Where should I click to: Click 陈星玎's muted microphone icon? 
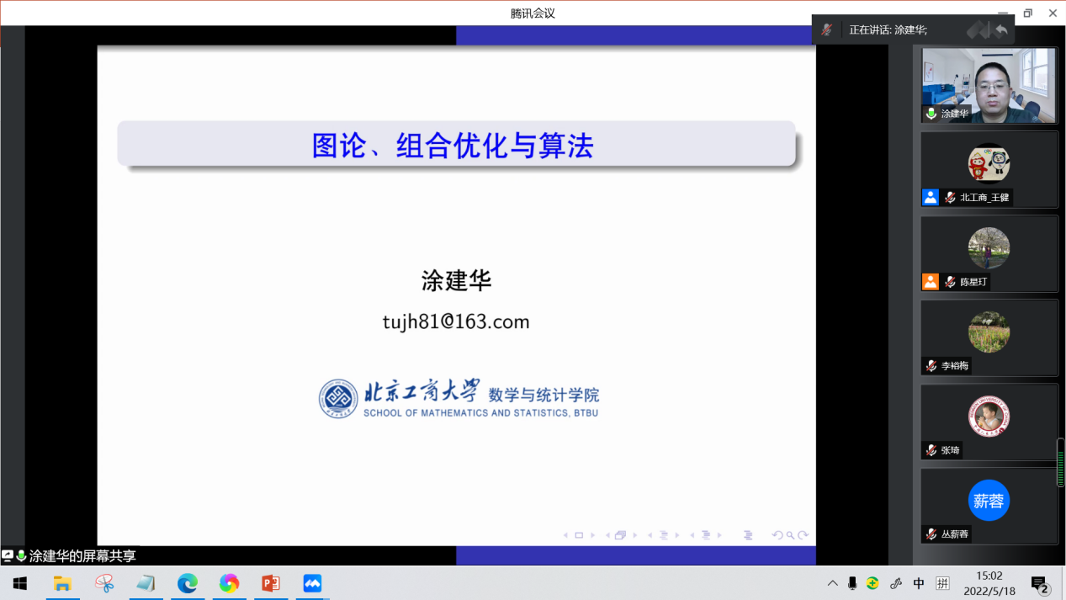pyautogui.click(x=950, y=282)
